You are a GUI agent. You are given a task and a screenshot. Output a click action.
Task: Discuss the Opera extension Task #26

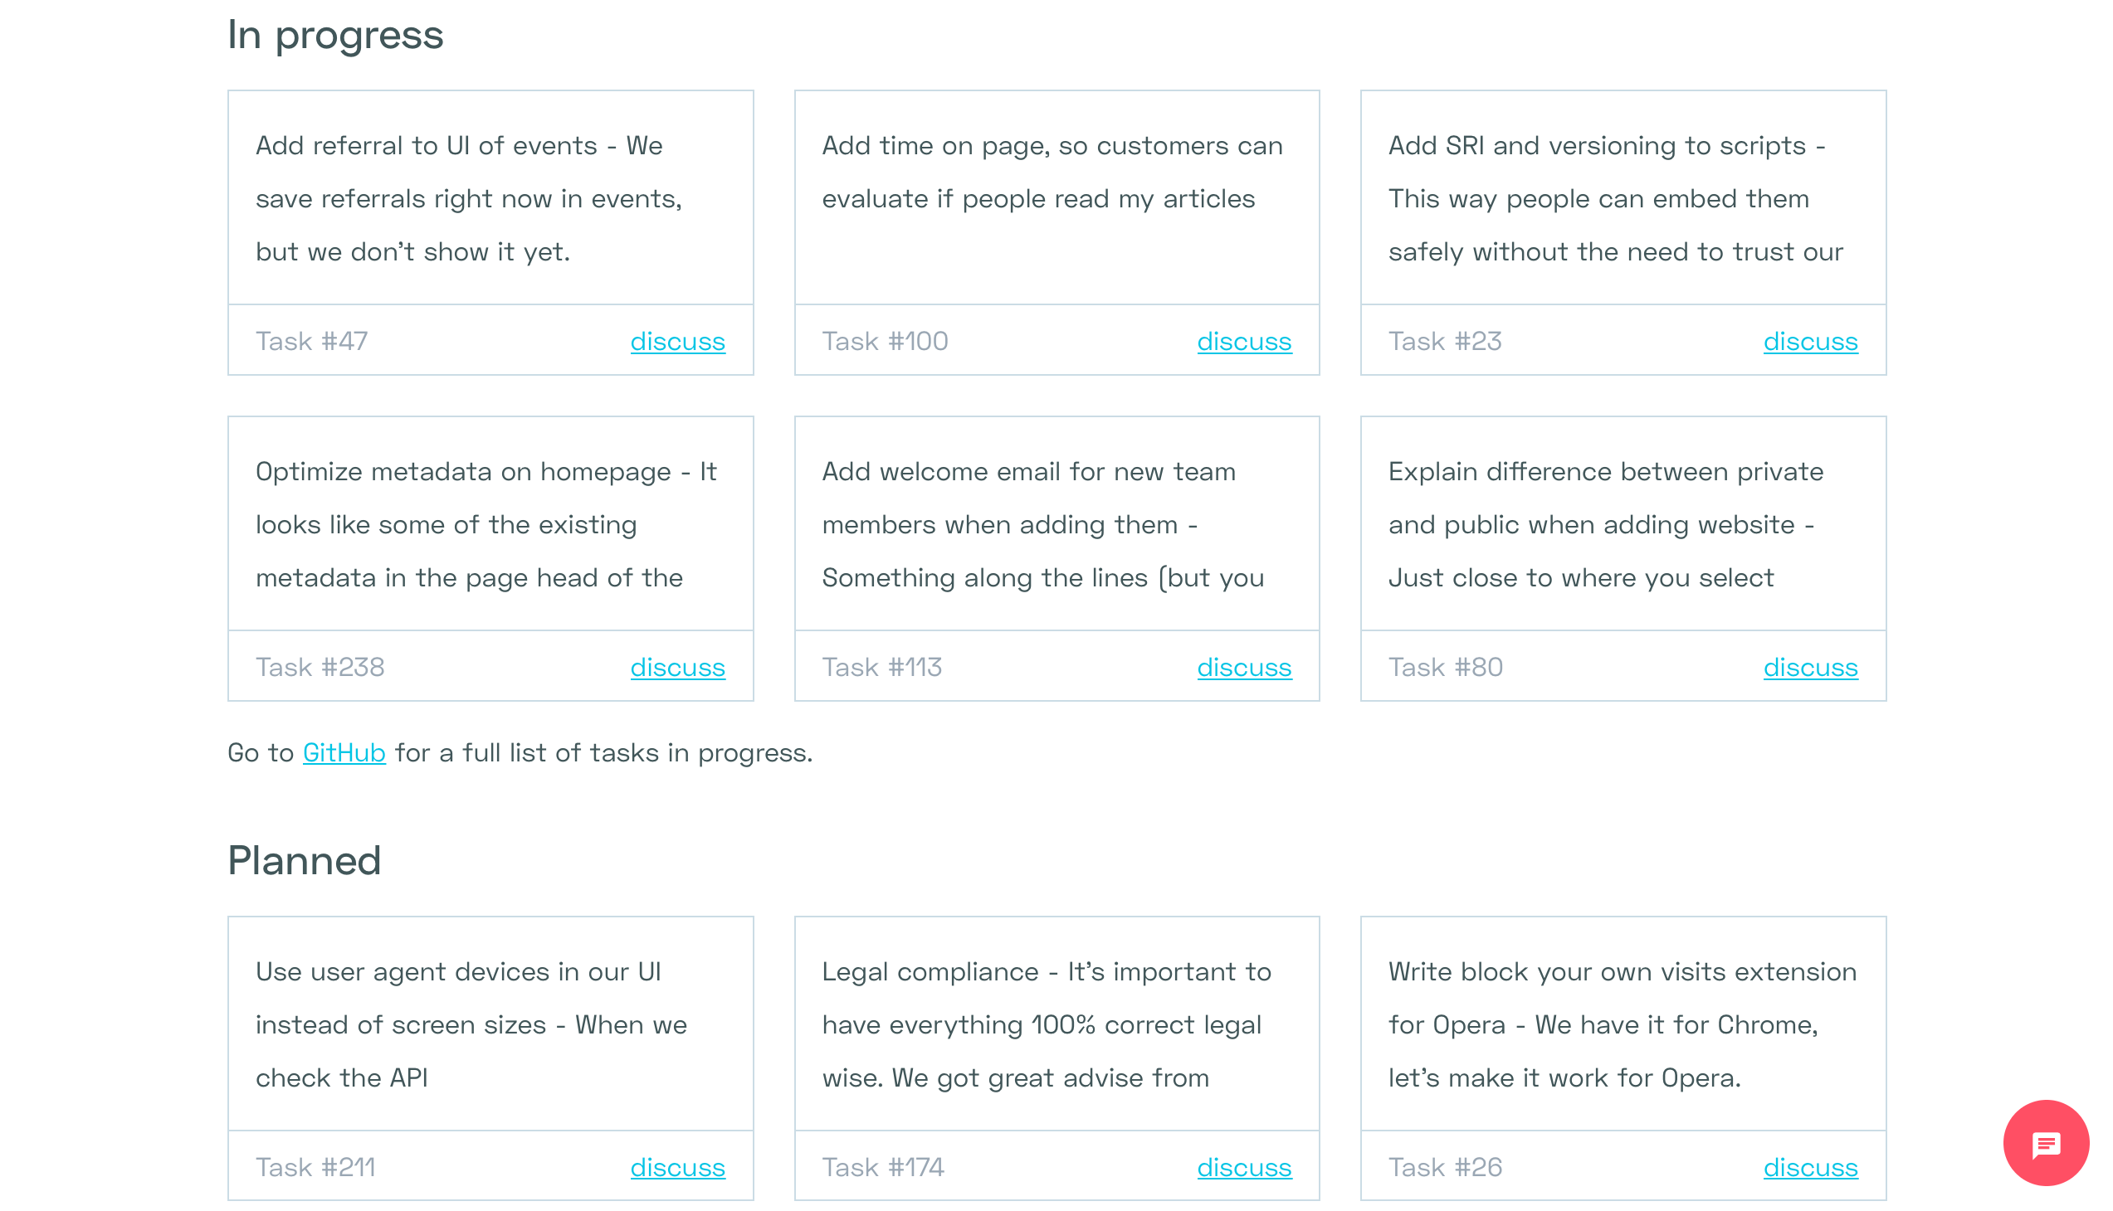[1811, 1167]
